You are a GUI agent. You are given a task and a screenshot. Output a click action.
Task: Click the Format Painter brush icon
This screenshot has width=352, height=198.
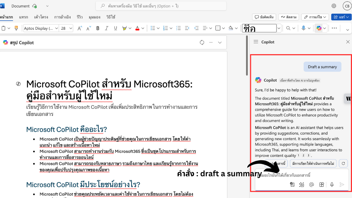16,28
